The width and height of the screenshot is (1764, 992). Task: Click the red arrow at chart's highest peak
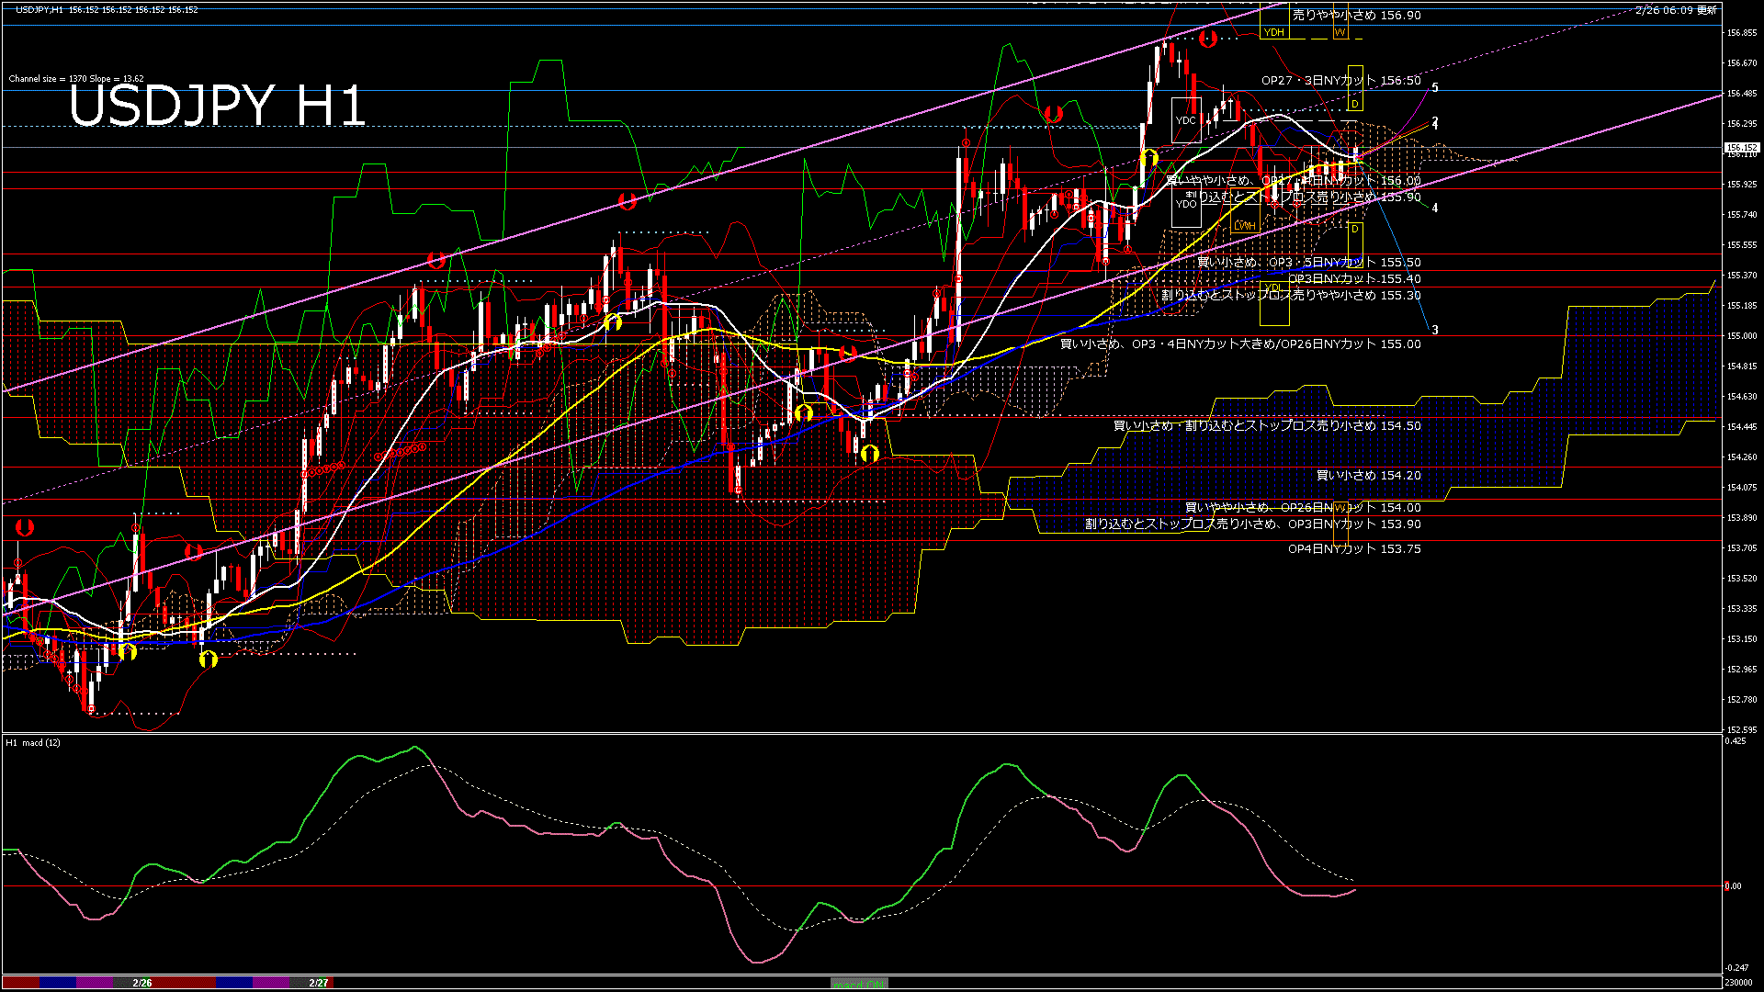(1207, 39)
